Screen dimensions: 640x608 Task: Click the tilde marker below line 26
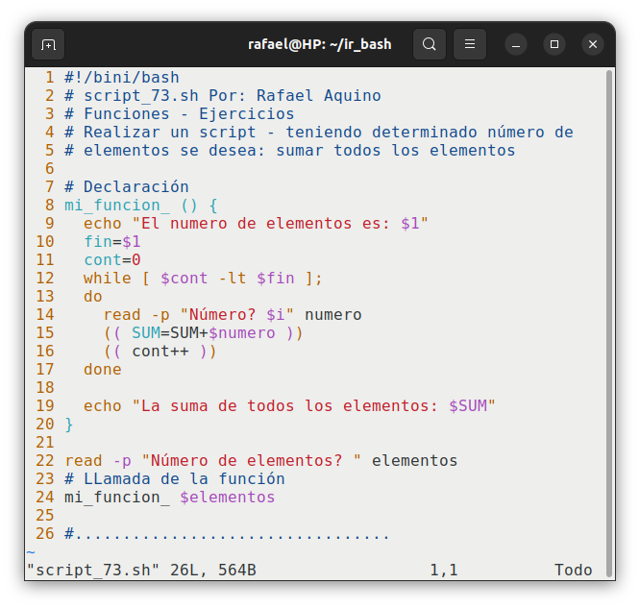(x=31, y=552)
